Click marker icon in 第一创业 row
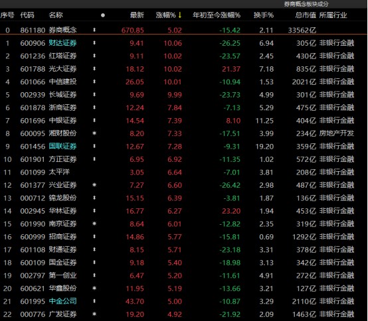 coord(94,275)
